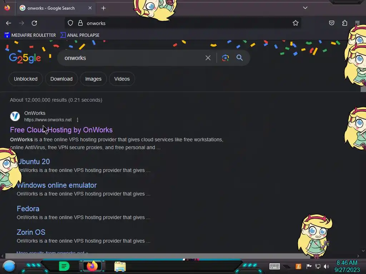Viewport: 366px width, 274px height.
Task: Click the https://www.onworks.net URL text
Action: coord(48,120)
